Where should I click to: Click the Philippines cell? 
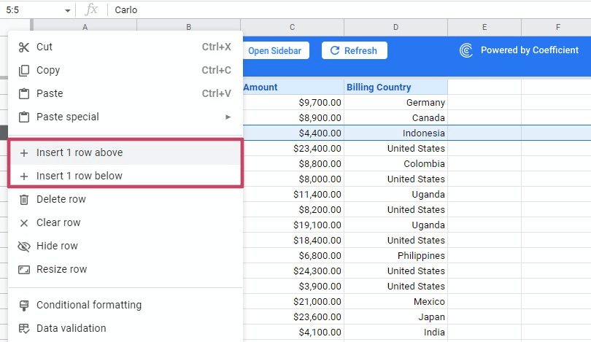[x=395, y=256]
